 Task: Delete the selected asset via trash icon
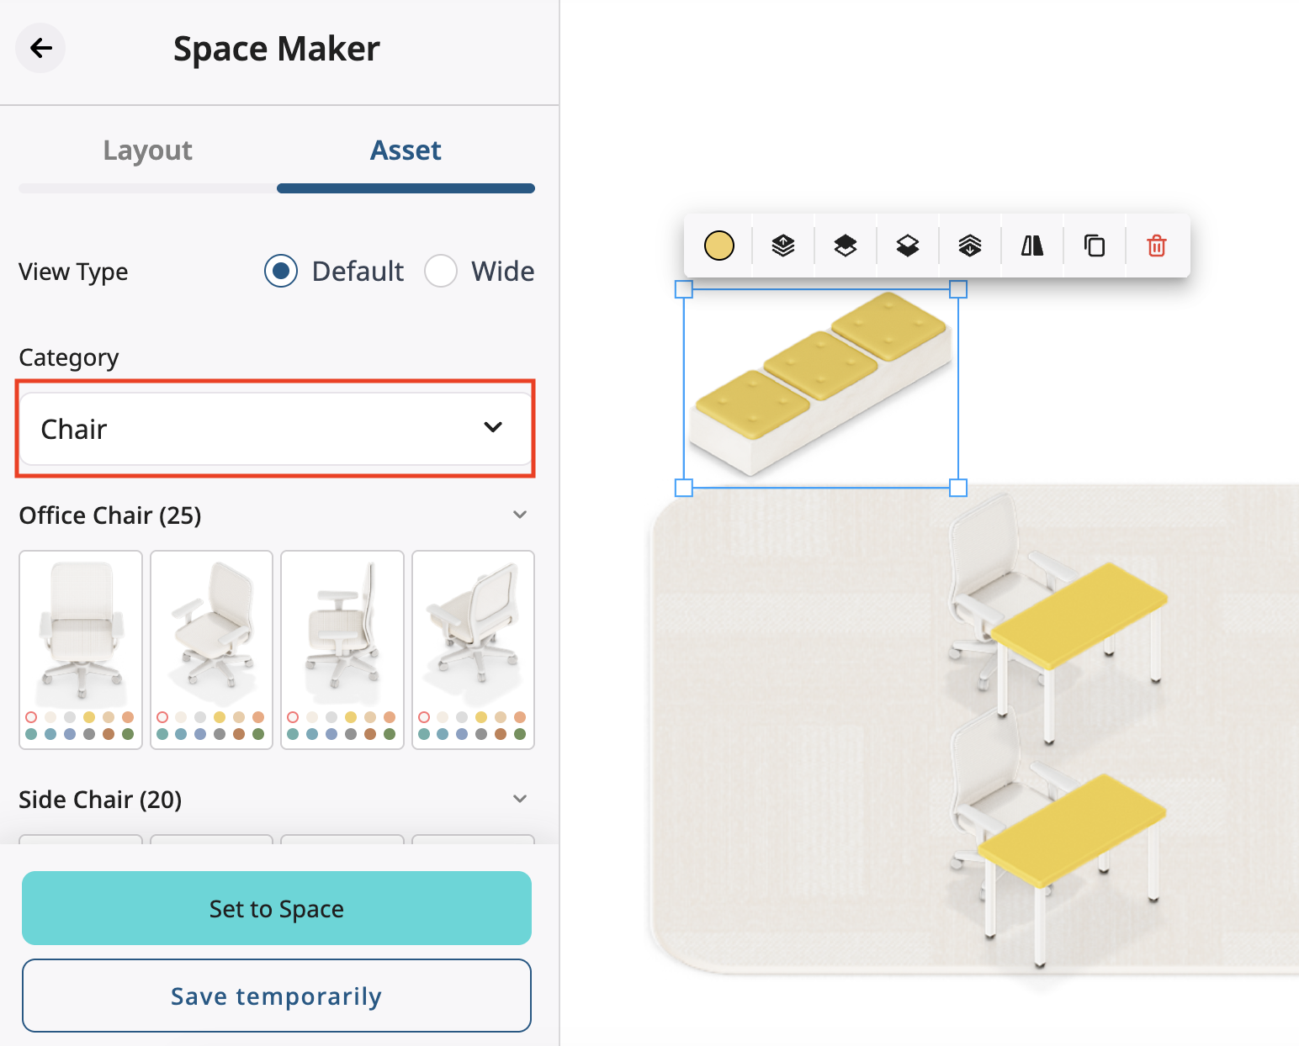(1156, 246)
